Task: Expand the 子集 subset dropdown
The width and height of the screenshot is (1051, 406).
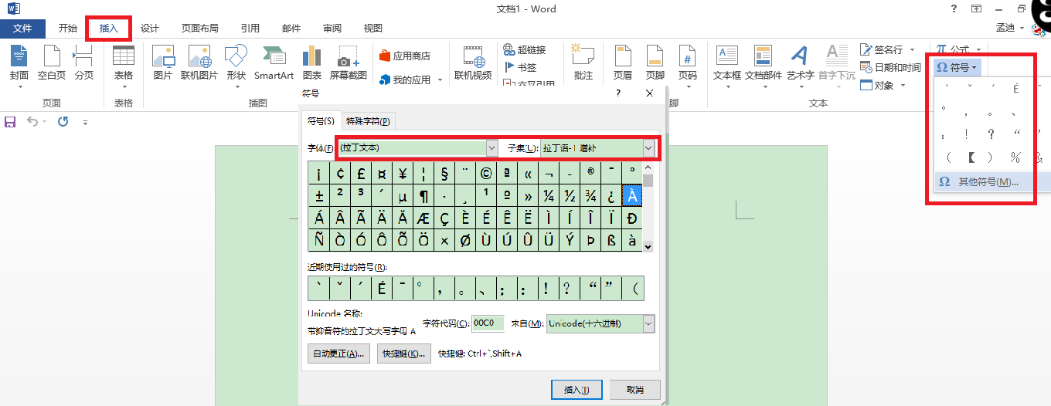Action: pos(648,147)
